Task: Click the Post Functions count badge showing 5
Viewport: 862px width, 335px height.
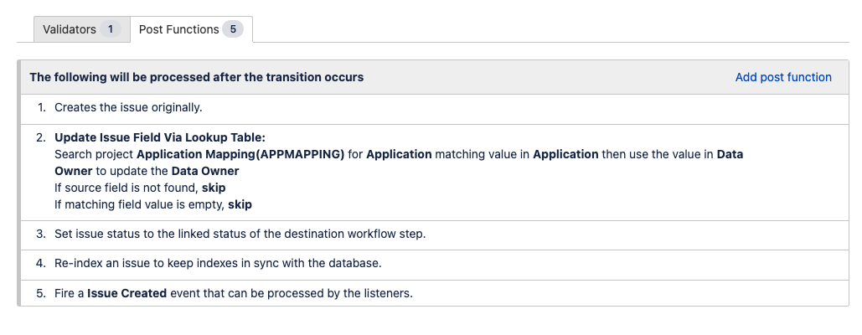Action: coord(233,29)
